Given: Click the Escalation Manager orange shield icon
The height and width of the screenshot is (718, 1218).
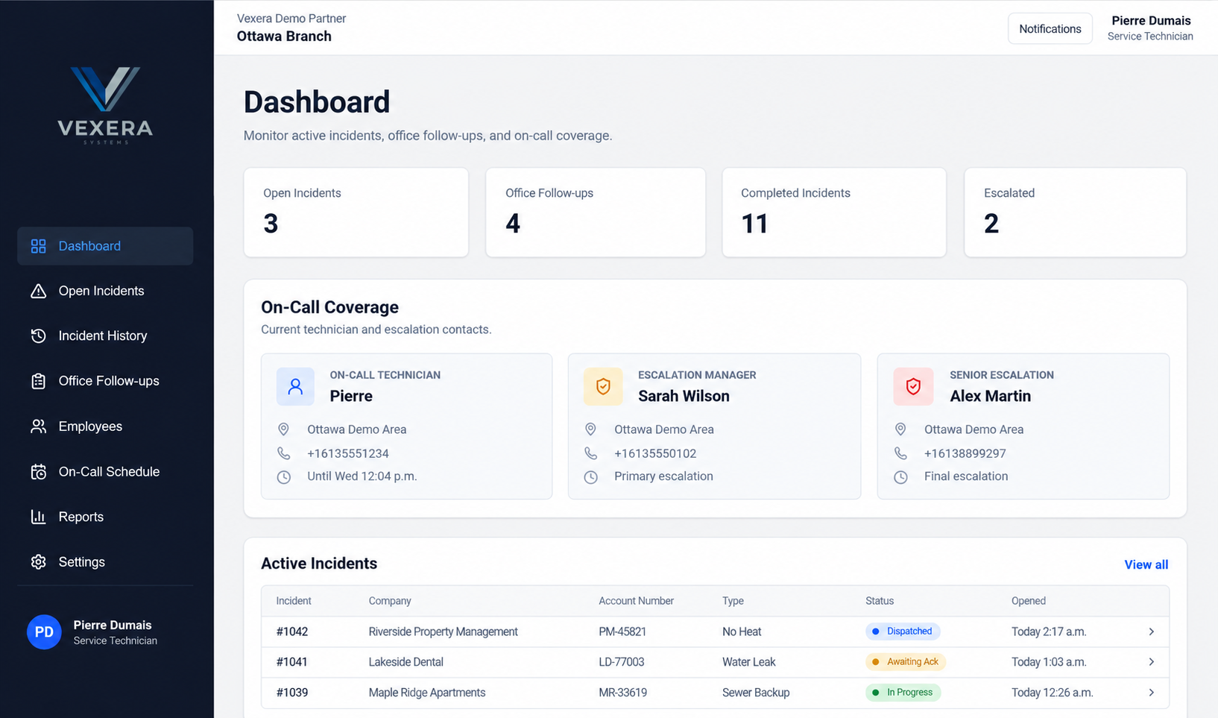Looking at the screenshot, I should click(x=603, y=386).
